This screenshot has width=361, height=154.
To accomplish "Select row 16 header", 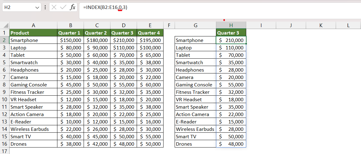I will tap(5, 144).
